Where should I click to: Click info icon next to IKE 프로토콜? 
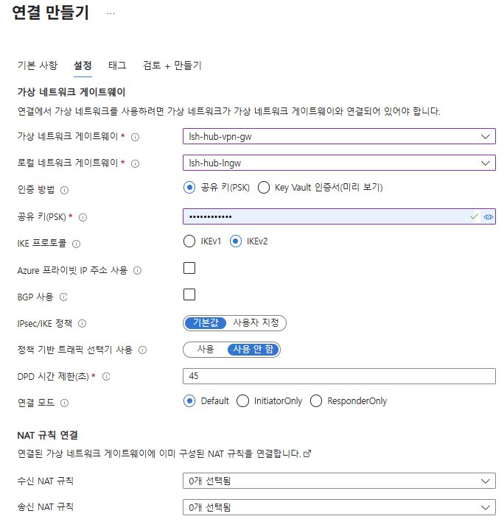(76, 244)
